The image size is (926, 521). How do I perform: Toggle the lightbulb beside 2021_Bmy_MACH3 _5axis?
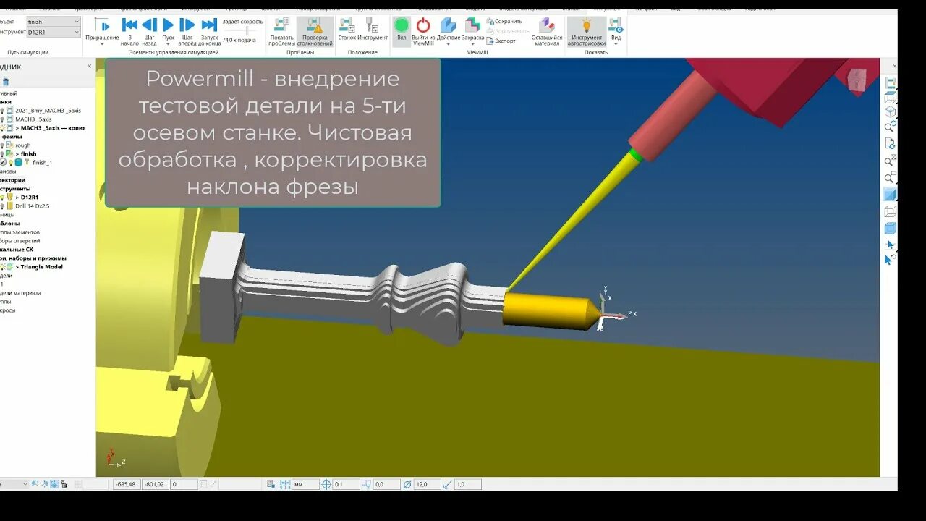[x=2, y=111]
